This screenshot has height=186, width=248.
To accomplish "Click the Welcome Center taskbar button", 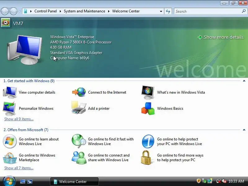I will 74,181.
